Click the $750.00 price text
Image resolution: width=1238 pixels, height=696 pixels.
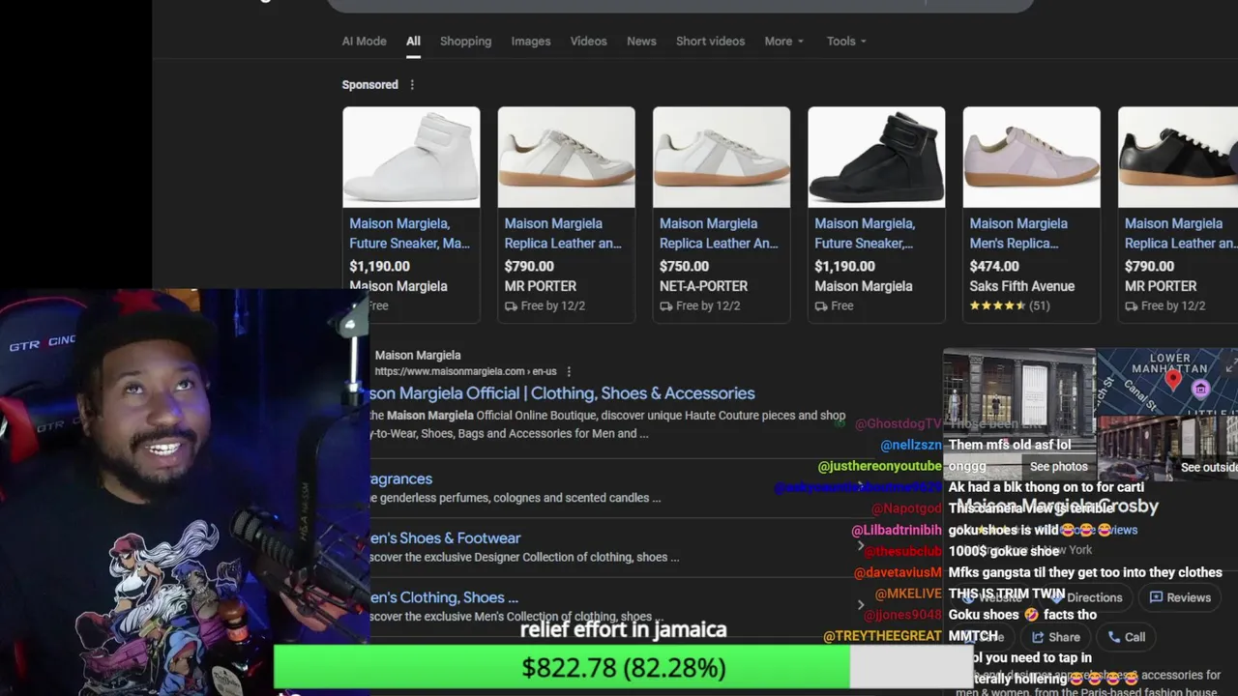(x=684, y=266)
